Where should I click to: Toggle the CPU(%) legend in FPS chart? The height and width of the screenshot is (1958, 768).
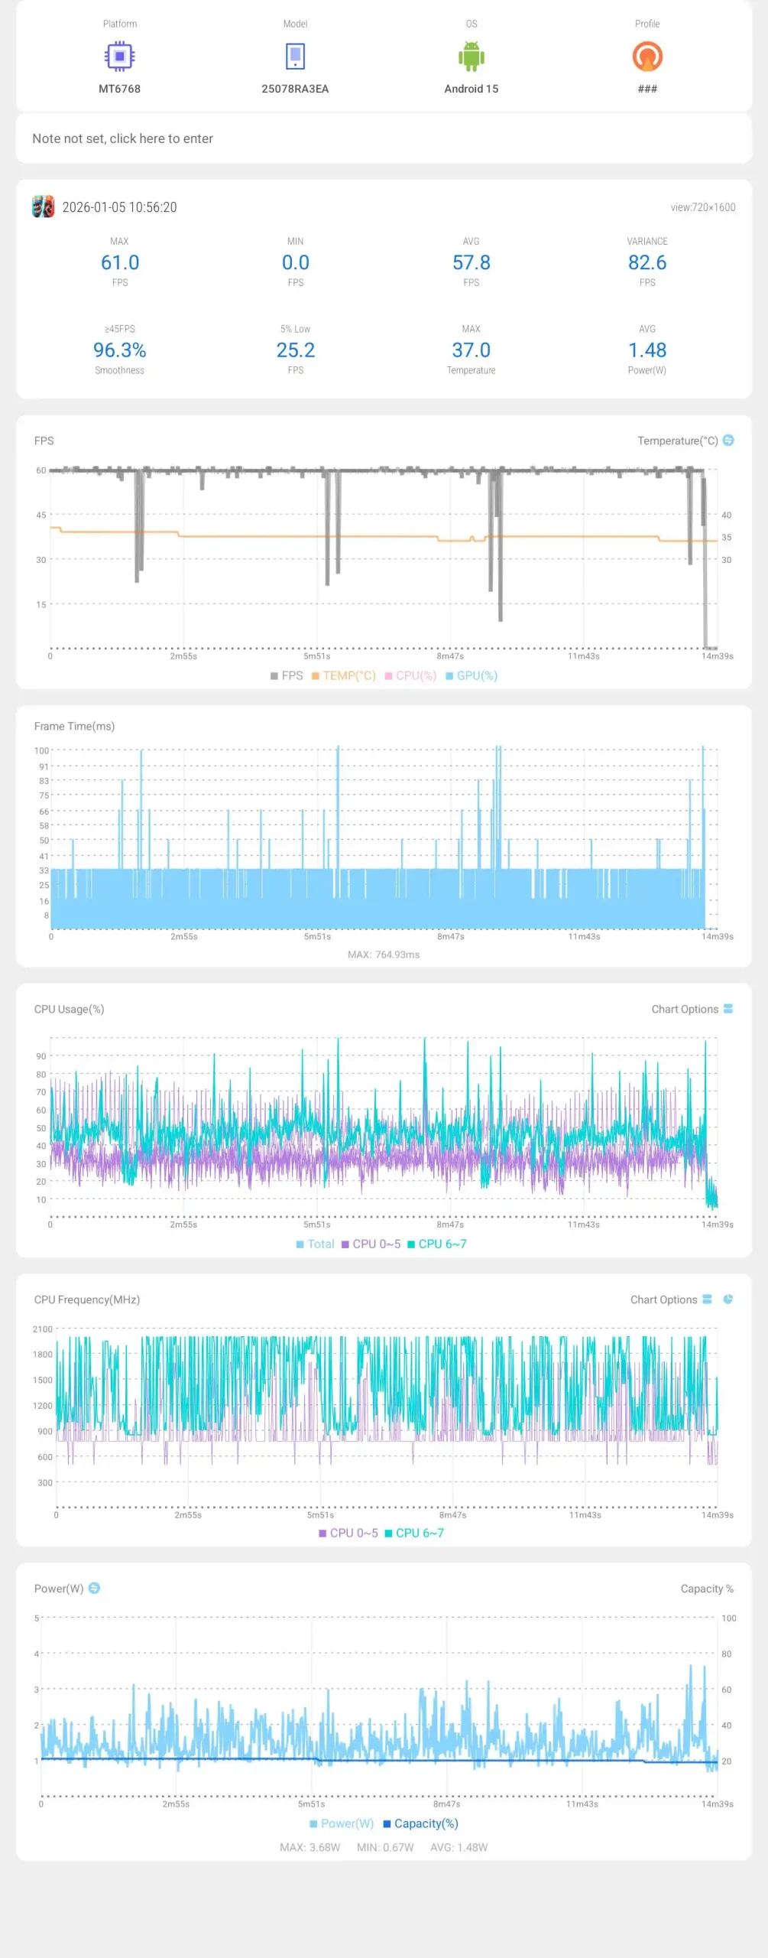click(411, 676)
